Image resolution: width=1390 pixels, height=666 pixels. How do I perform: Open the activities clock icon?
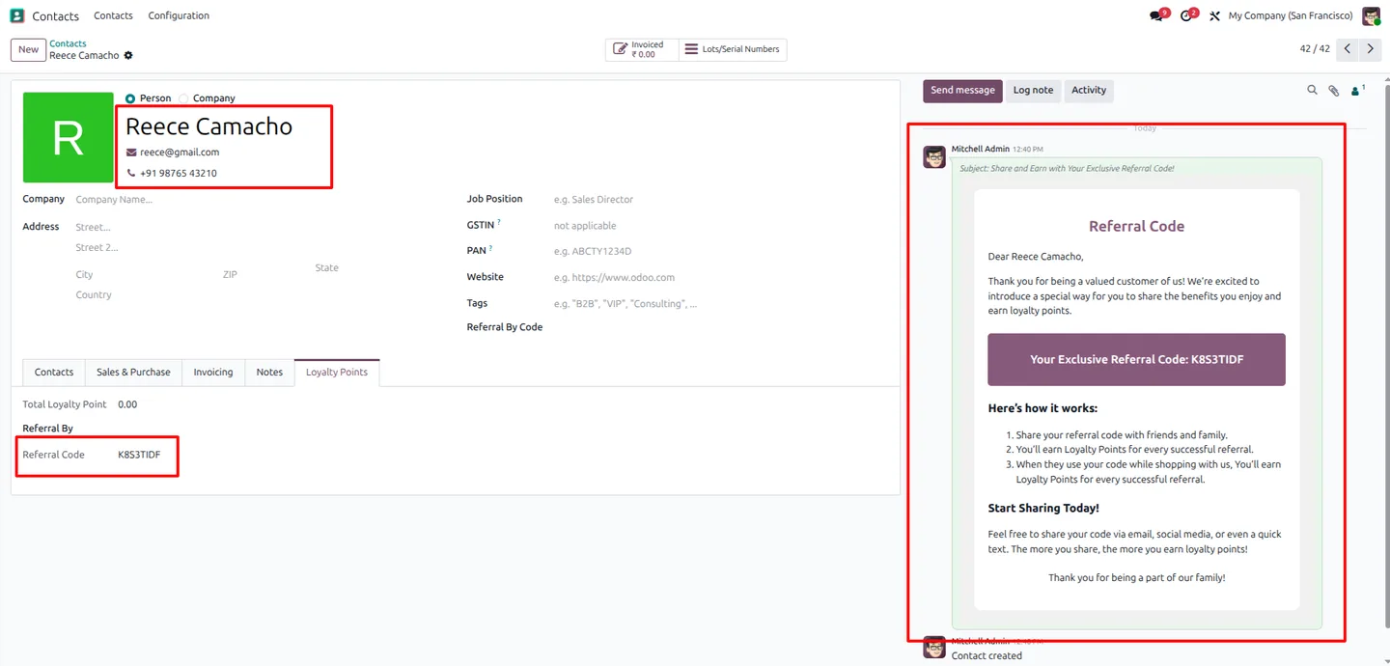pyautogui.click(x=1187, y=15)
